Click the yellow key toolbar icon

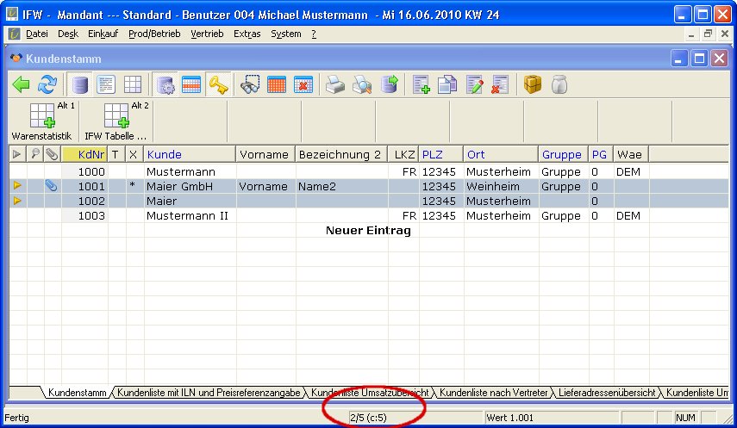(218, 84)
